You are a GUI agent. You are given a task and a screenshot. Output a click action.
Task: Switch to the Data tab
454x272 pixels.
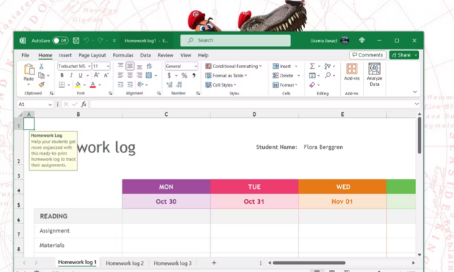[145, 55]
